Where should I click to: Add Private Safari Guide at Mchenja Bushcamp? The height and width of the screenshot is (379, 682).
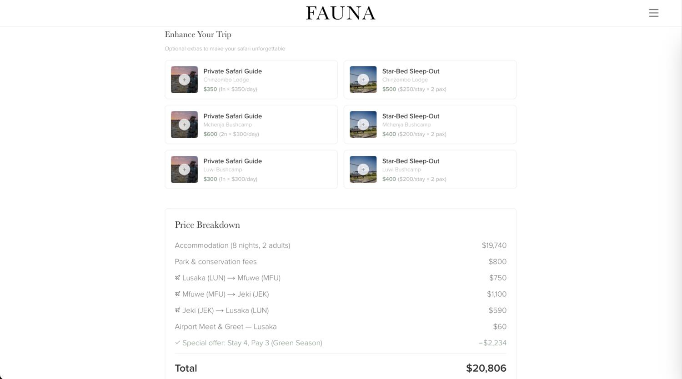click(184, 125)
